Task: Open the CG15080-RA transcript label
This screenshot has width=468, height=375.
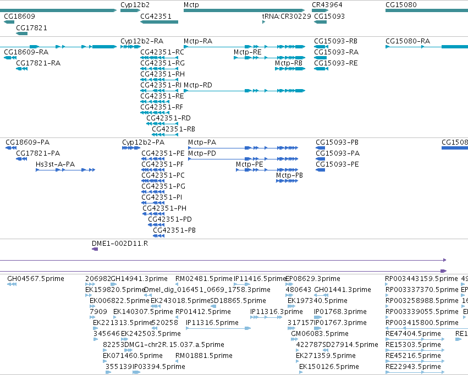Action: [408, 41]
